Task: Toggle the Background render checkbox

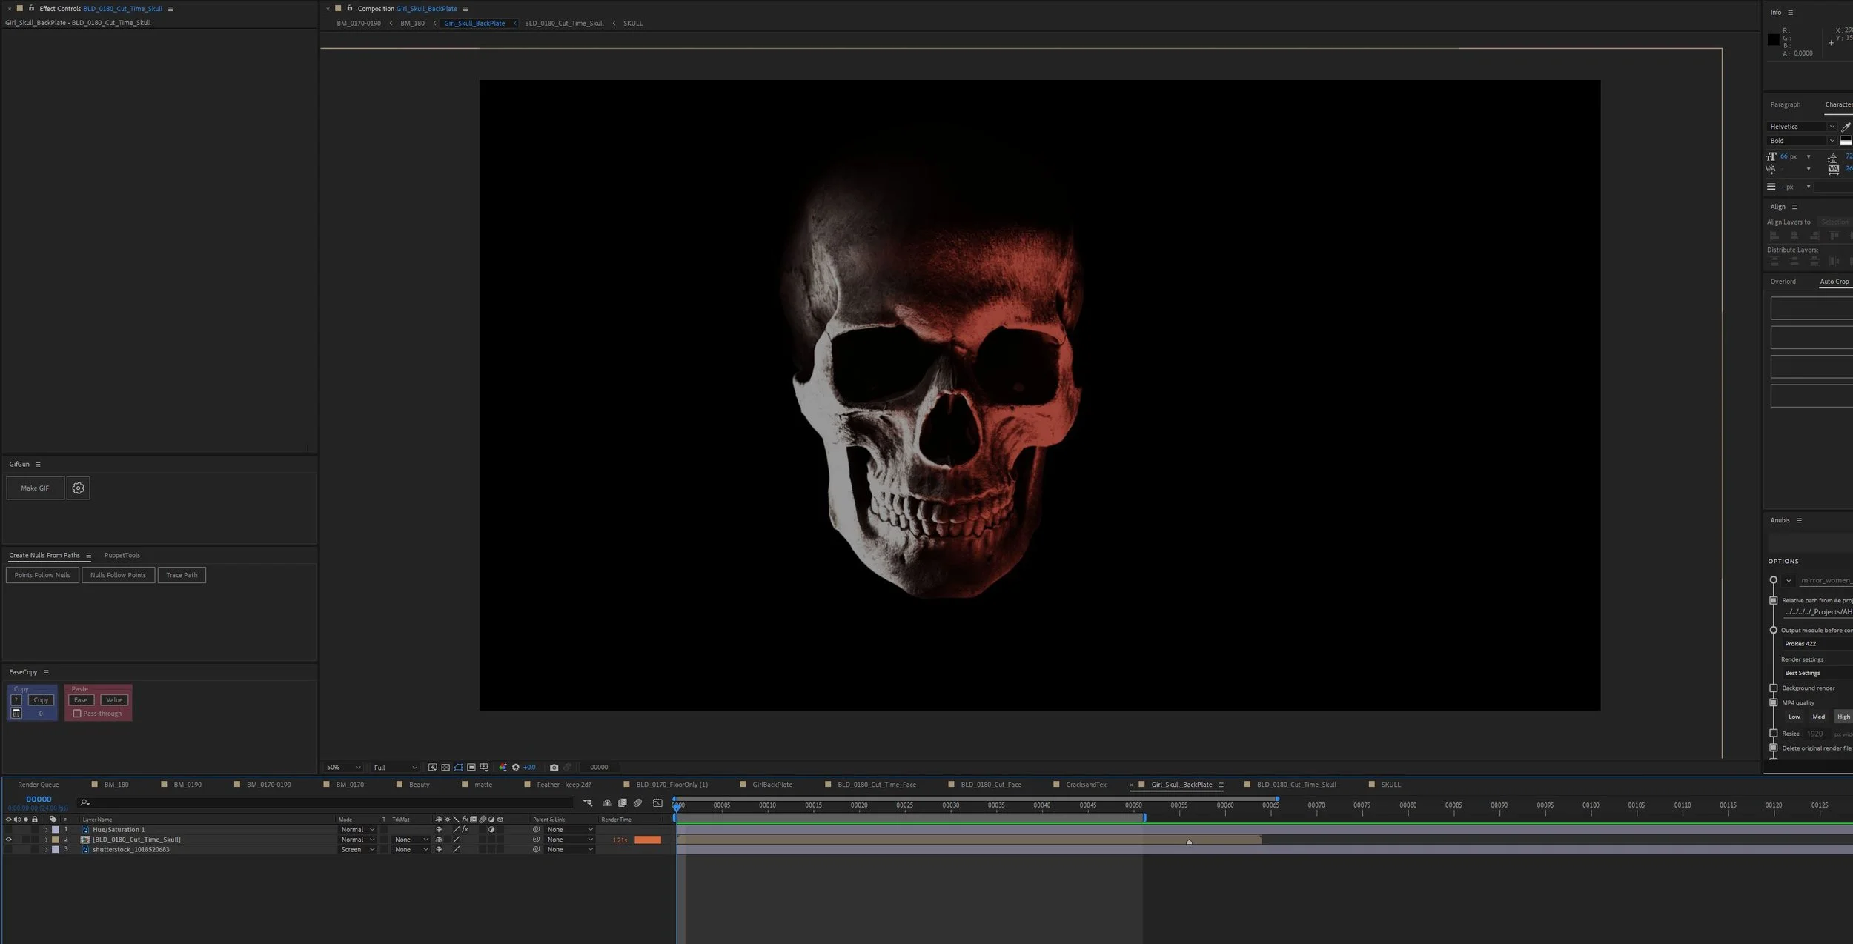Action: coord(1774,688)
